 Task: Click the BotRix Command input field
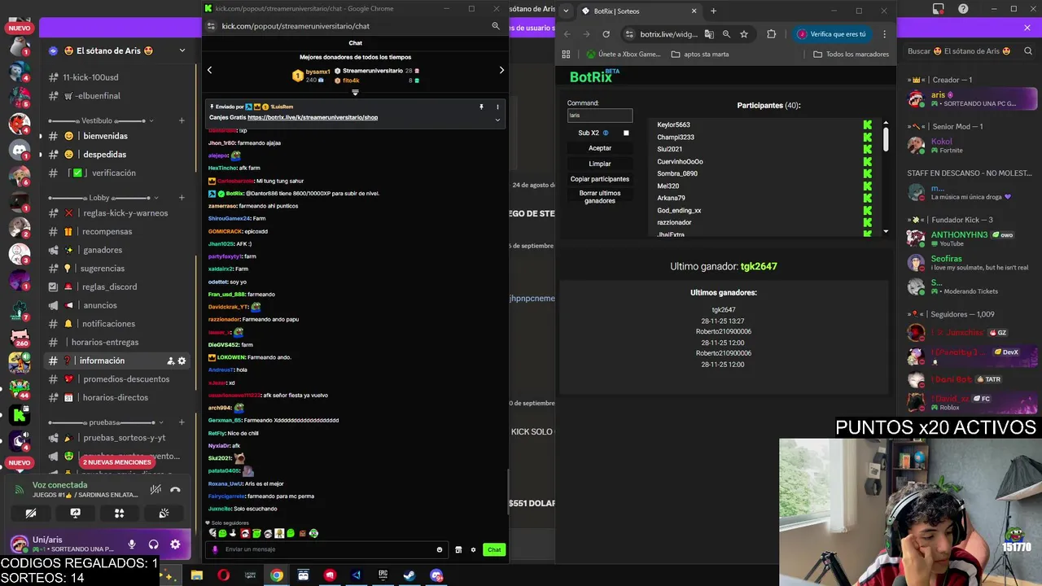pyautogui.click(x=600, y=116)
